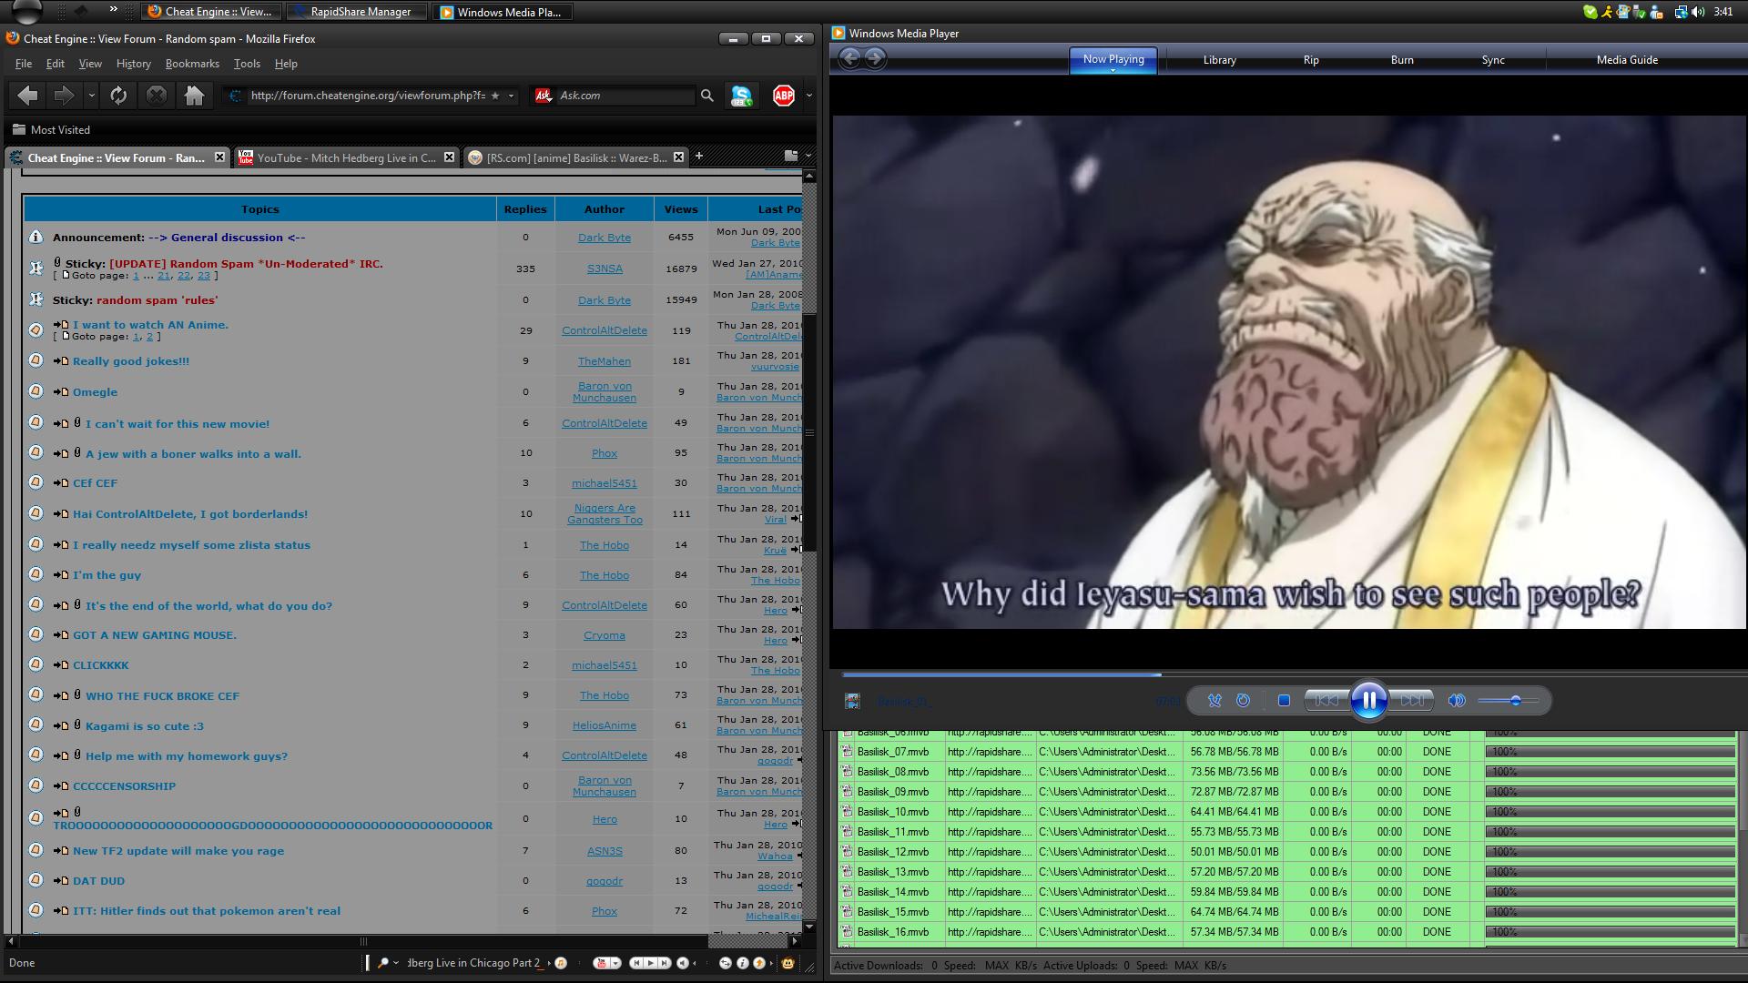Click the Firefox back arrow button
The height and width of the screenshot is (983, 1748).
click(x=27, y=96)
